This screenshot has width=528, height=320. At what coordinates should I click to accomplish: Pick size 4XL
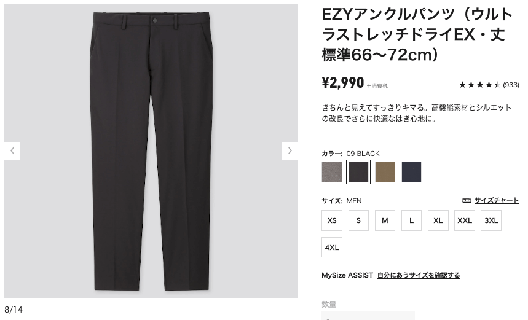tap(332, 248)
